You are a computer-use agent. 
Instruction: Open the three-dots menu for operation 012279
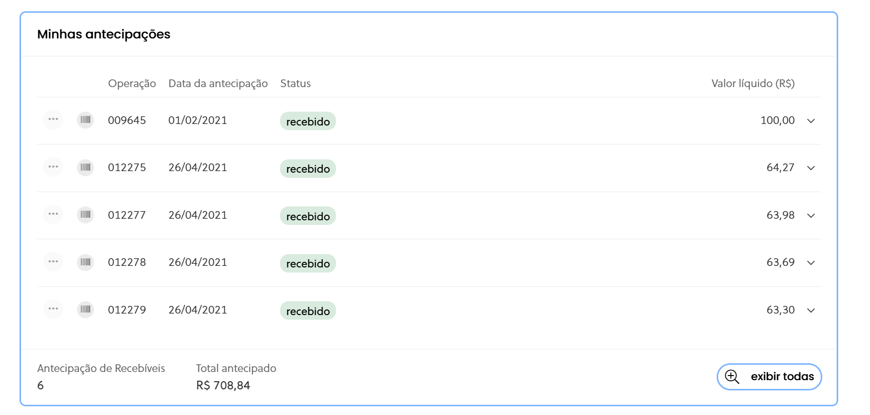pyautogui.click(x=53, y=309)
